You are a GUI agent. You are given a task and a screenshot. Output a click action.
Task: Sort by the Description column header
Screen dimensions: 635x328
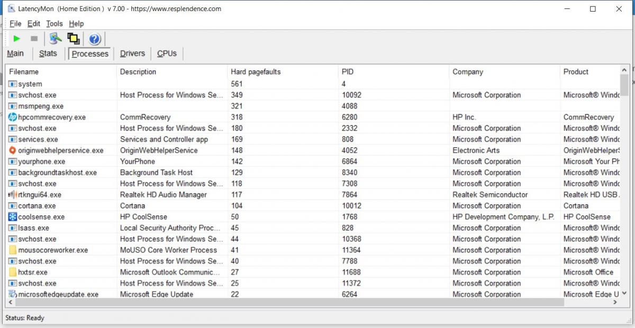coord(172,72)
